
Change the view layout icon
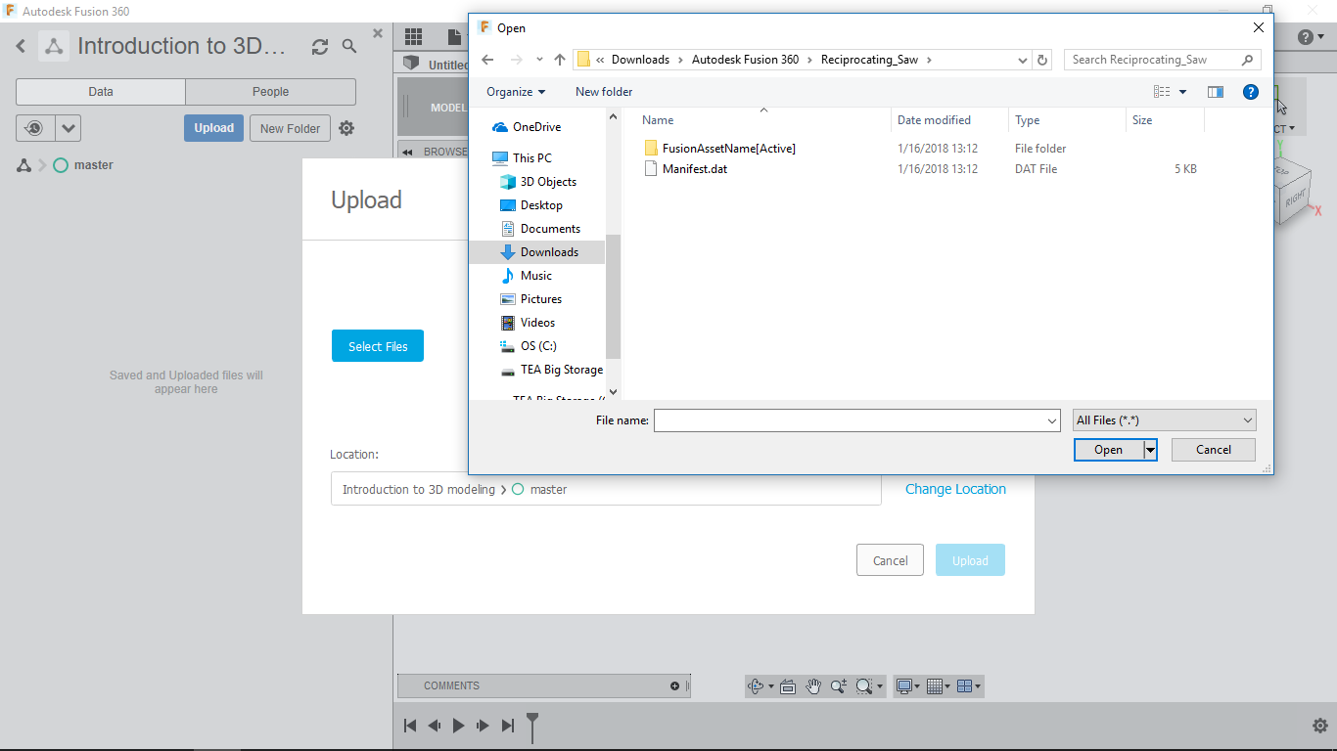1162,92
